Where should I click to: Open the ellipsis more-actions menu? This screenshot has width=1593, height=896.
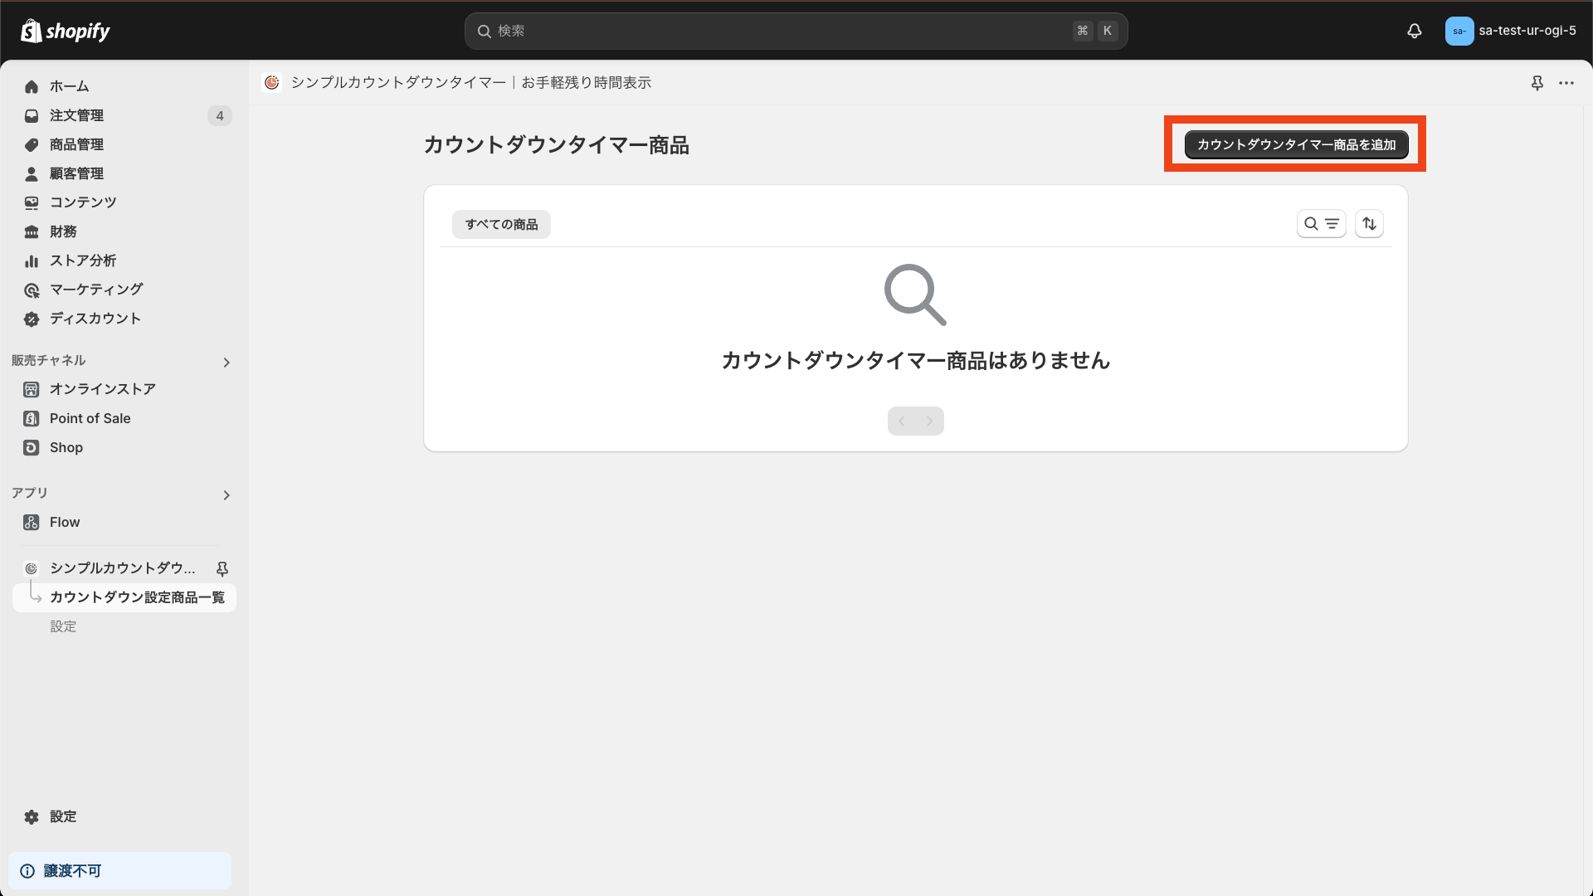(1567, 83)
